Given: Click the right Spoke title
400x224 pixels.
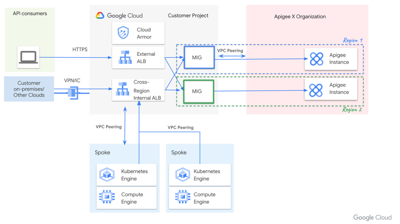Looking at the screenshot, I should tap(179, 153).
